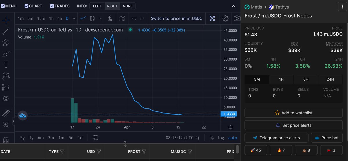This screenshot has height=161, width=348.
Task: Click Set price alerts button
Action: click(x=294, y=125)
